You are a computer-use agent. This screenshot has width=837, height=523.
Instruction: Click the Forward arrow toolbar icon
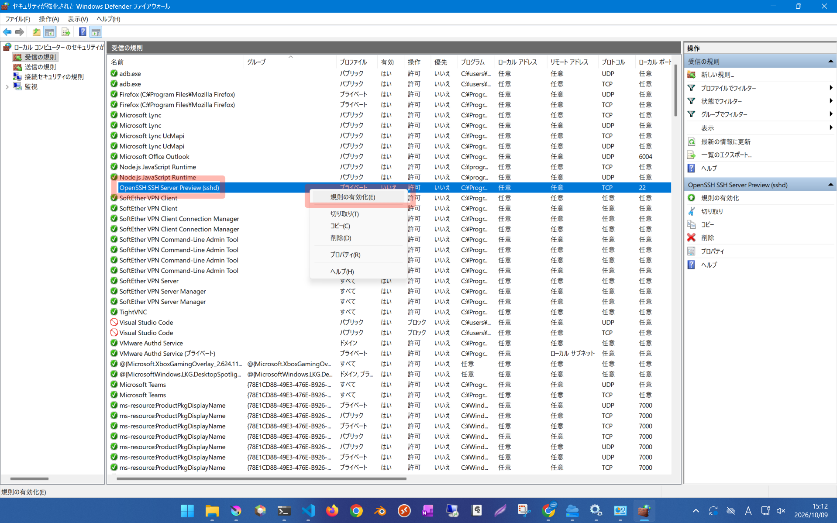20,32
